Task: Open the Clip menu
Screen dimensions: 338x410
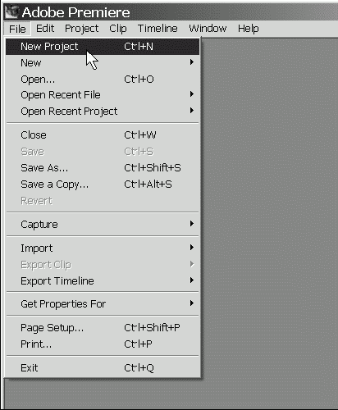Action: (118, 29)
